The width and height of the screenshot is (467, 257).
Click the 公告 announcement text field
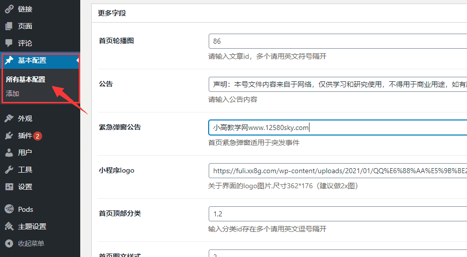(x=337, y=84)
